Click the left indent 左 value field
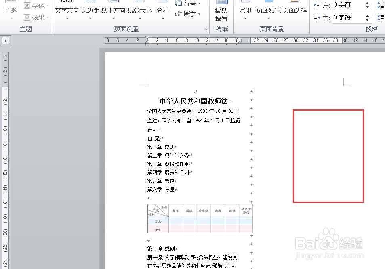385x269 pixels. (x=348, y=5)
